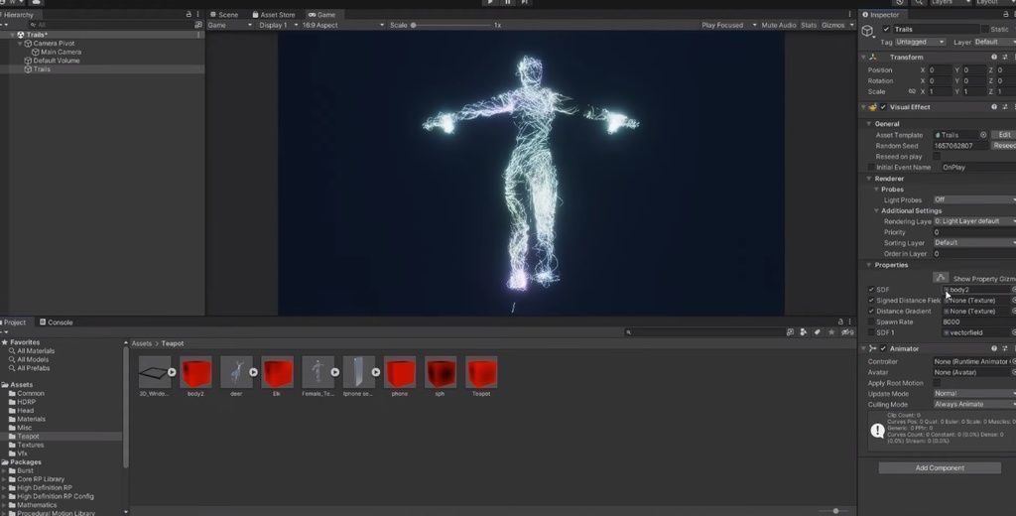
Task: Open the Display 1 dropdown
Action: (278, 25)
